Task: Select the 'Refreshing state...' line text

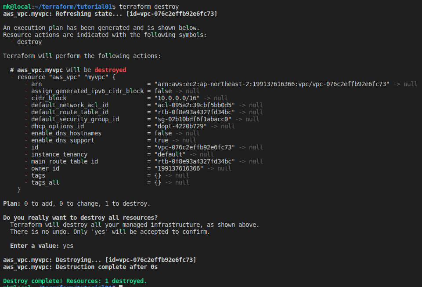Action: (110, 14)
